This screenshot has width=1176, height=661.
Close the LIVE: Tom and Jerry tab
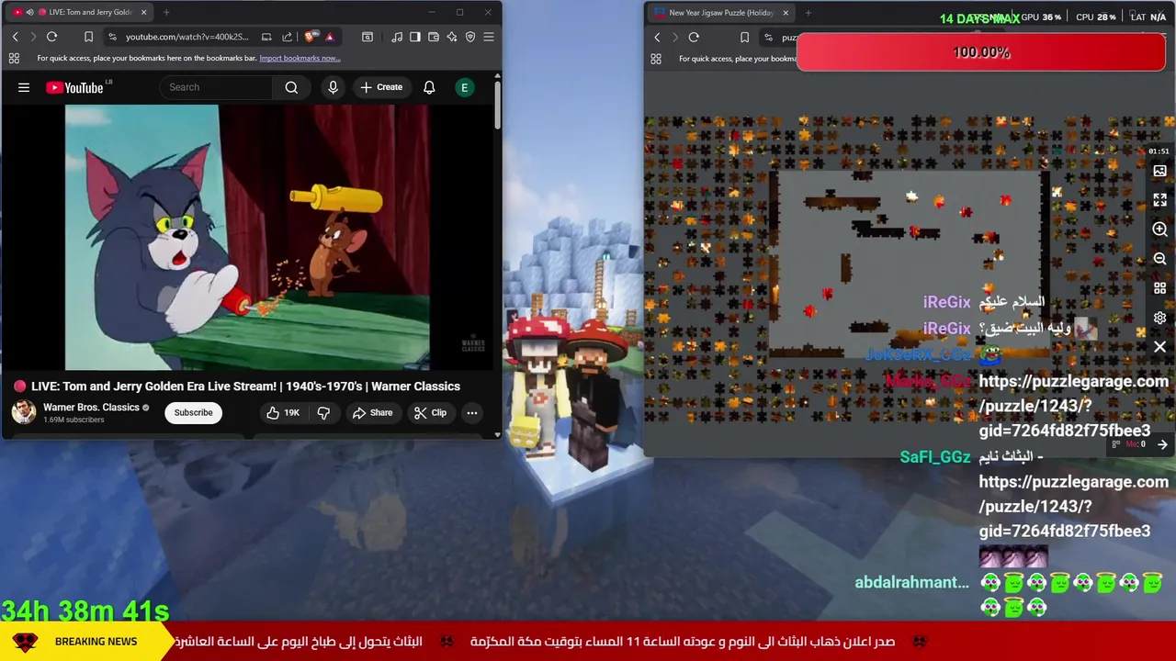click(x=143, y=12)
